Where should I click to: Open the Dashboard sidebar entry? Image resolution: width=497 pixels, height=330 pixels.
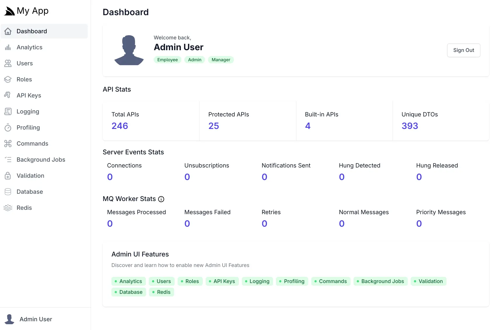pyautogui.click(x=32, y=31)
